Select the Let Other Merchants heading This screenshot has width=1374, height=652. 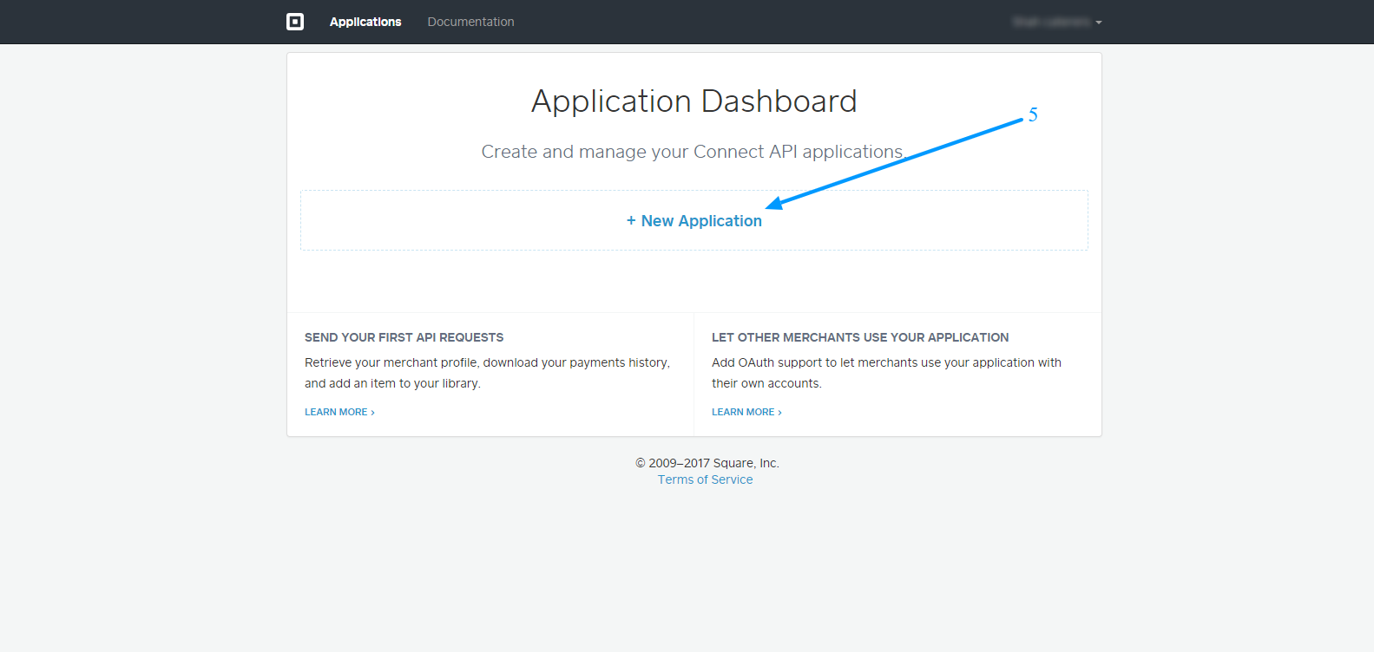click(860, 337)
